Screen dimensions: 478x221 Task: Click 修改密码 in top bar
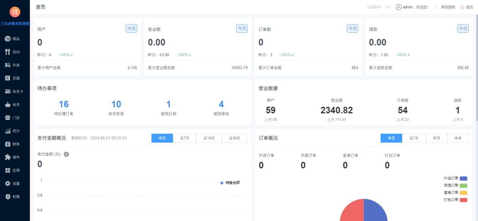448,7
